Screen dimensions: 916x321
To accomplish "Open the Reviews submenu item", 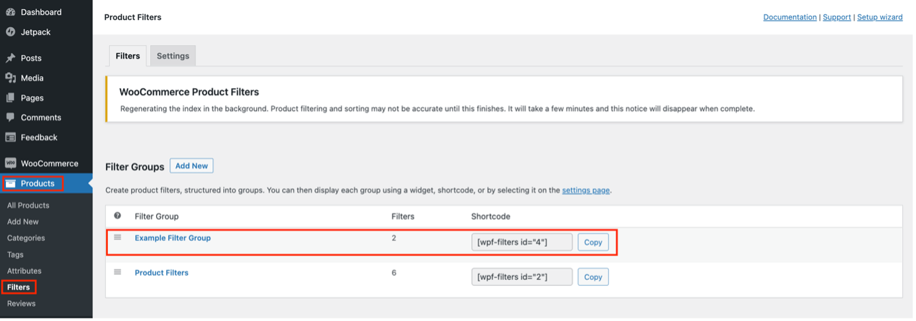I will pyautogui.click(x=21, y=304).
